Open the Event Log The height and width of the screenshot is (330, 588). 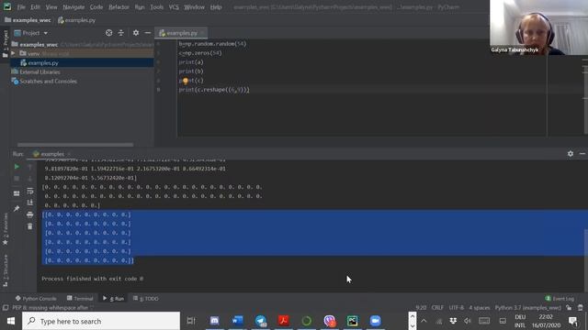coord(560,299)
